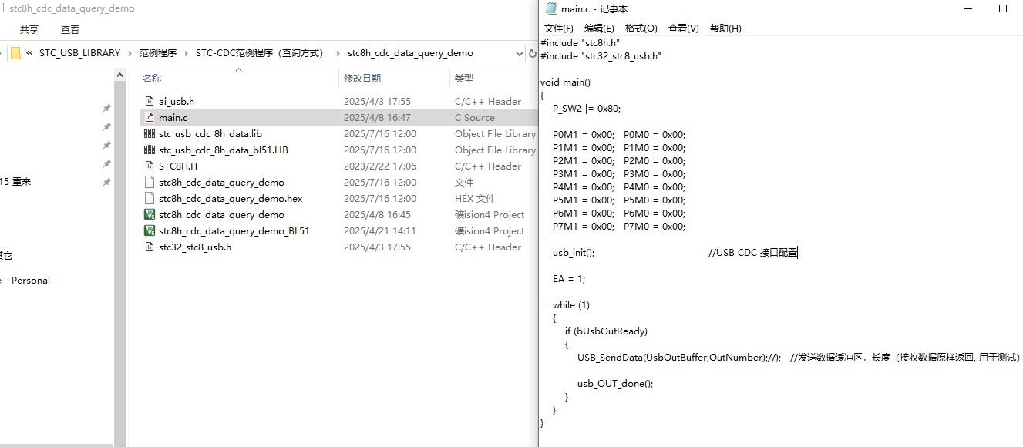Click the folder icon in the address bar
Viewport: 1023px width, 447px height.
click(15, 53)
